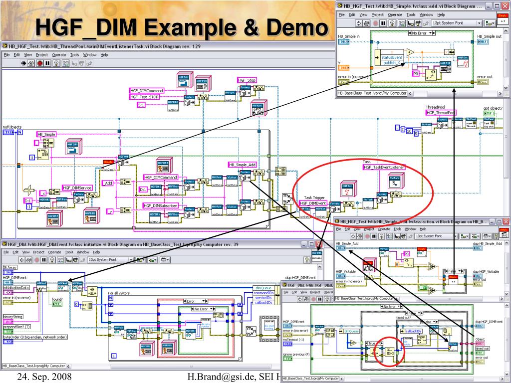
Task: Click Step Over in initialize.vi toolbar
Action: [76, 260]
